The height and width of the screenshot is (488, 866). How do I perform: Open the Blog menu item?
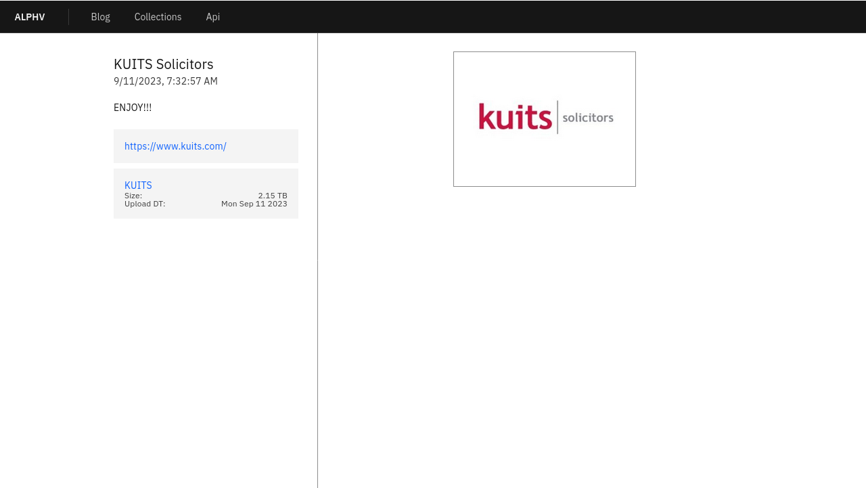coord(100,17)
